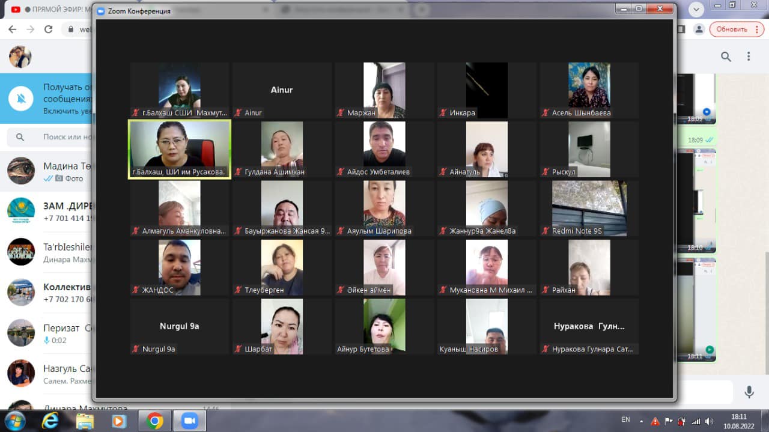Viewport: 769px width, 432px height.
Task: Open the Chrome profile avatar icon
Action: click(699, 29)
